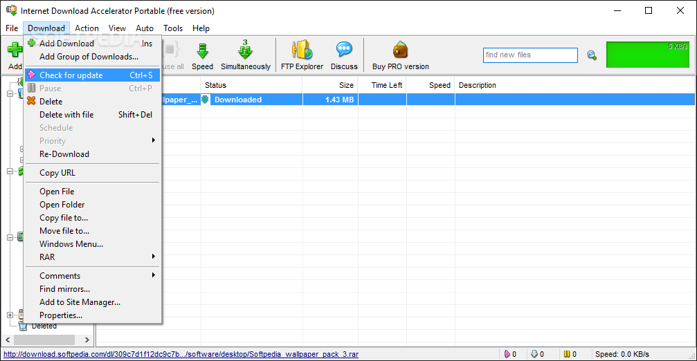Expand the plus tree node above Deleted
The image size is (697, 361).
tap(10, 315)
